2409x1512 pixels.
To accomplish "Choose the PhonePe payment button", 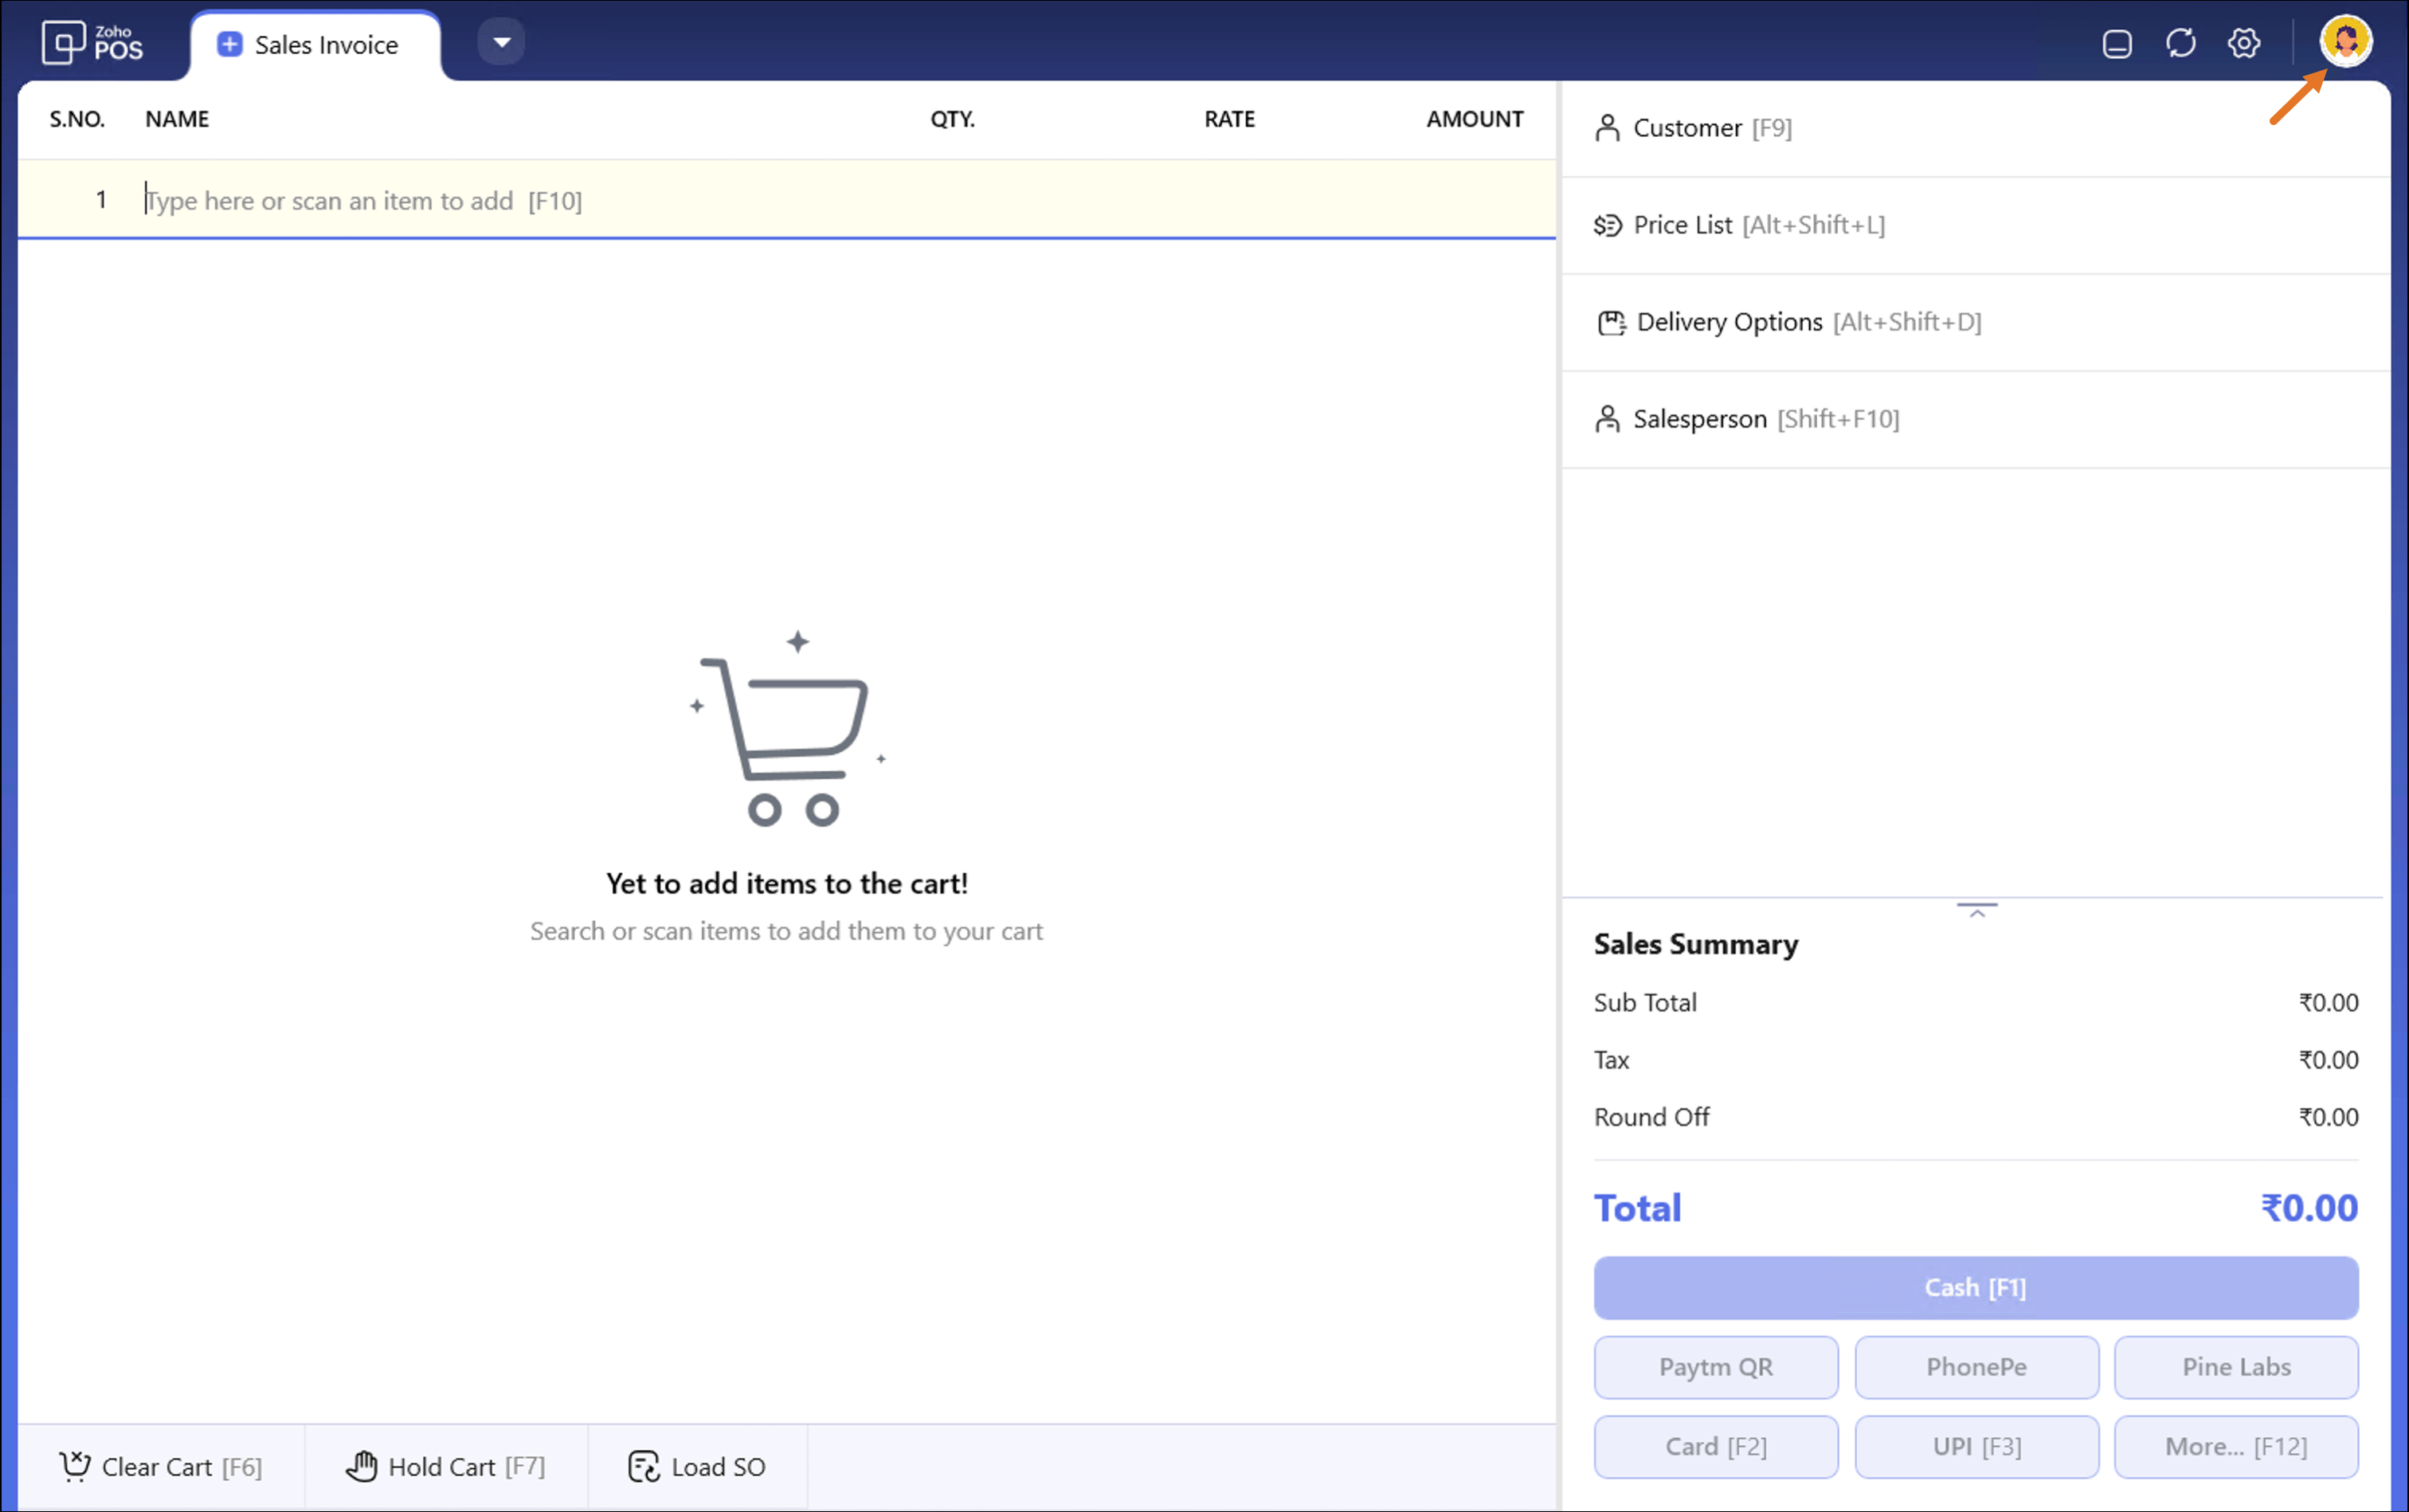I will coord(1976,1367).
